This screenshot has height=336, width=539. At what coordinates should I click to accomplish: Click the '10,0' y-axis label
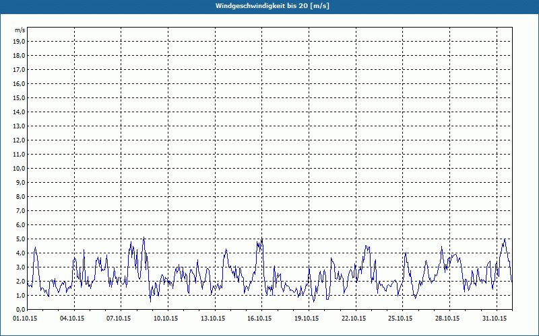point(19,169)
